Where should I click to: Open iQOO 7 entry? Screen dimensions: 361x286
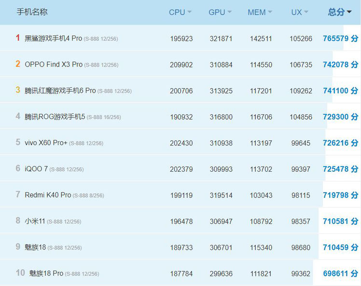(36, 169)
